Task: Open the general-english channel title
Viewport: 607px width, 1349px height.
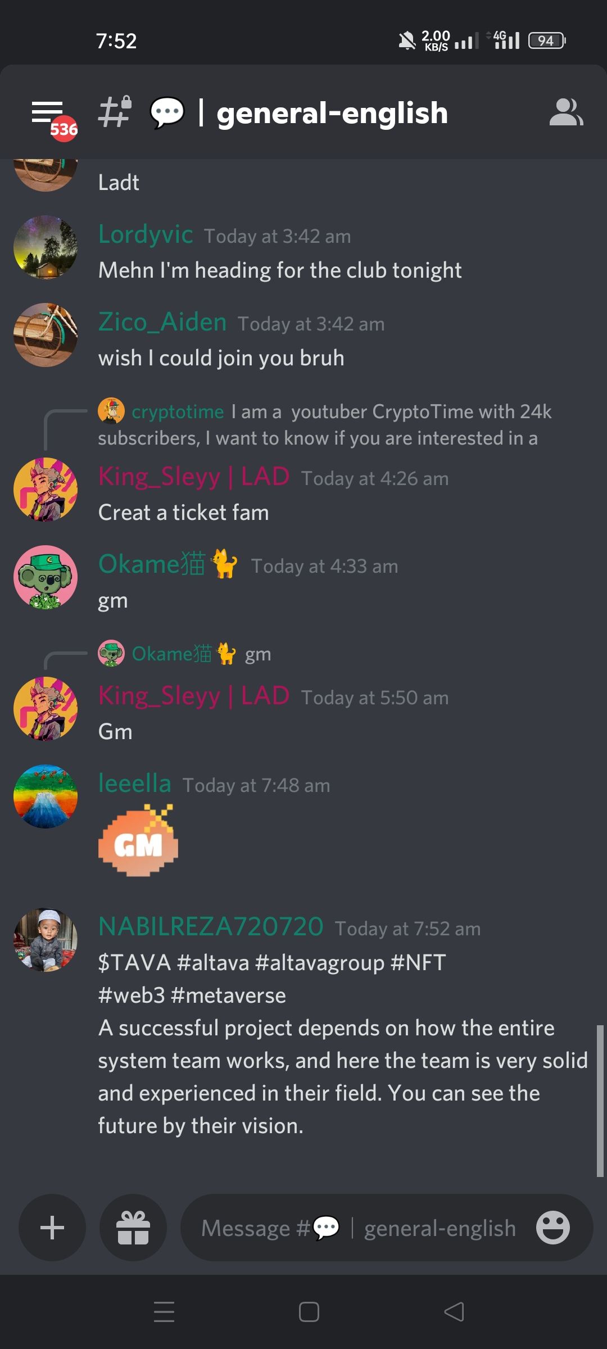Action: coord(332,113)
